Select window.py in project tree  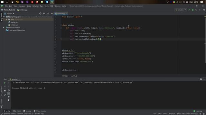pos(13,25)
